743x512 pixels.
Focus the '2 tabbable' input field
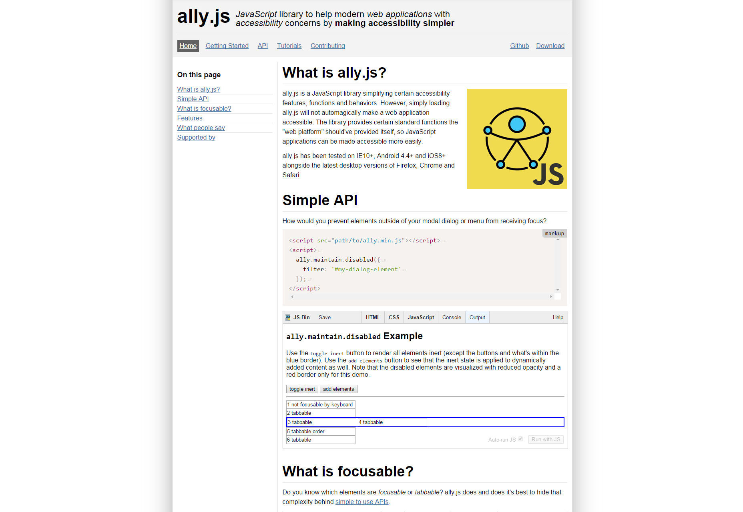(321, 413)
